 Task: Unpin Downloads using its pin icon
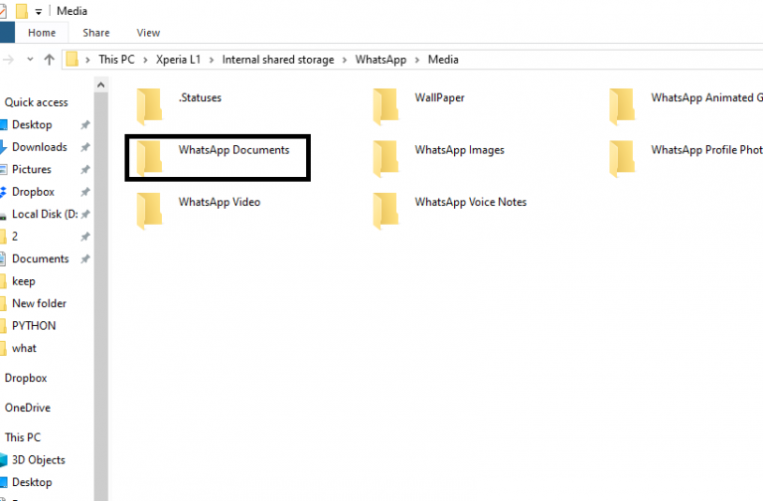(85, 147)
